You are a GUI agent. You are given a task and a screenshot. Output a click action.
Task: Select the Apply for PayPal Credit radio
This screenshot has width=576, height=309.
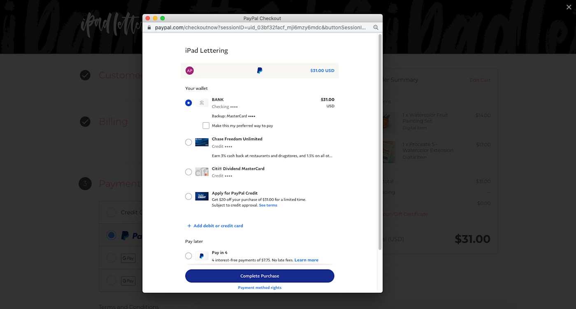click(x=188, y=197)
